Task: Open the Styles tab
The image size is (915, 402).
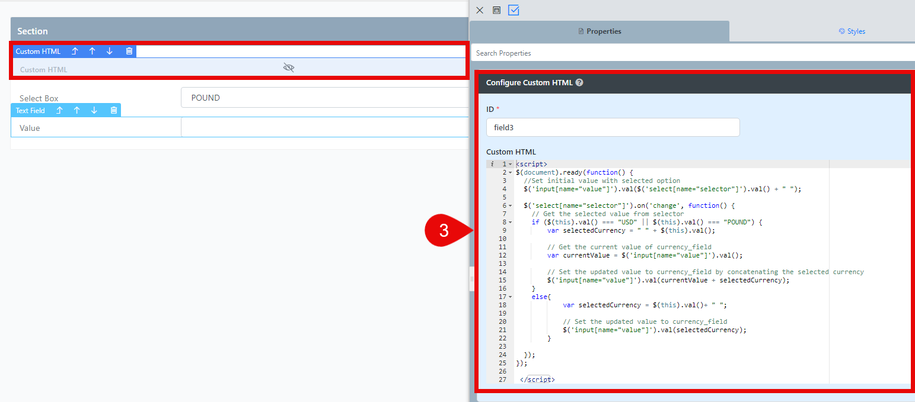Action: click(852, 31)
